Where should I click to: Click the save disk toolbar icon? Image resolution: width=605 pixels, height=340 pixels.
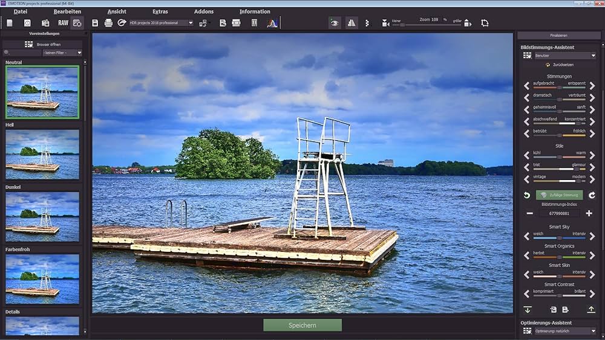95,23
